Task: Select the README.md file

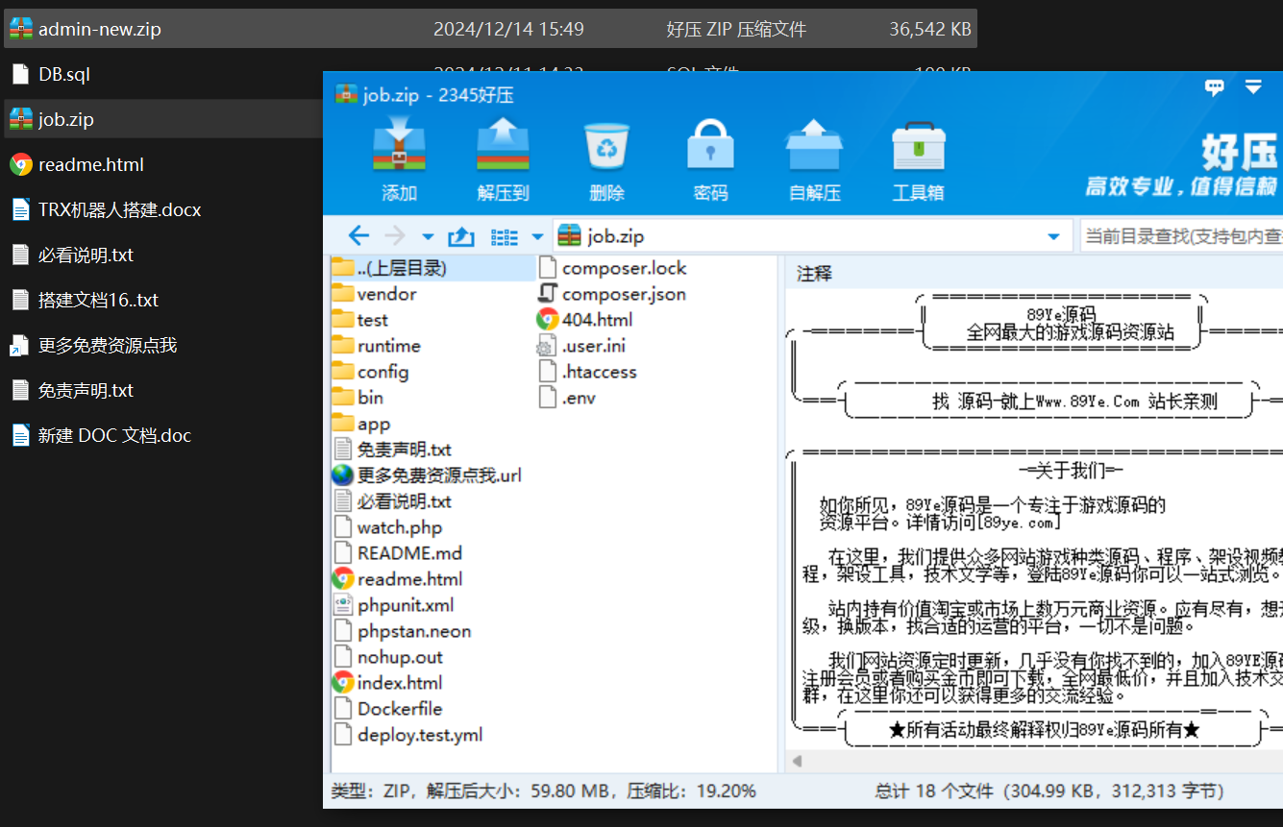Action: click(x=398, y=553)
